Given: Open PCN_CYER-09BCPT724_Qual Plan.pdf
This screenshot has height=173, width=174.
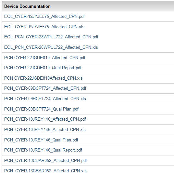Looking at the screenshot, I should 41,109.
